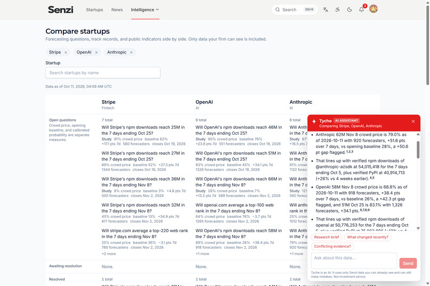Expand OpenAI's +1 more questions
The height and width of the screenshot is (286, 430).
pyautogui.click(x=202, y=254)
